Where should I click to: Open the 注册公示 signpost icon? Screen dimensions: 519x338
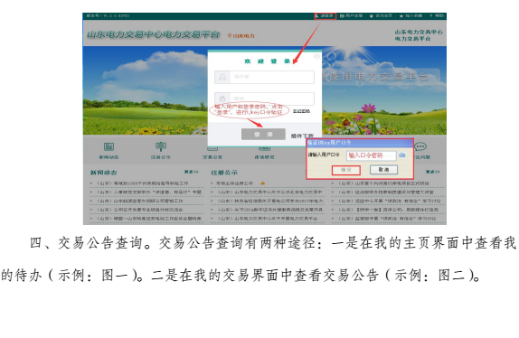(x=161, y=146)
